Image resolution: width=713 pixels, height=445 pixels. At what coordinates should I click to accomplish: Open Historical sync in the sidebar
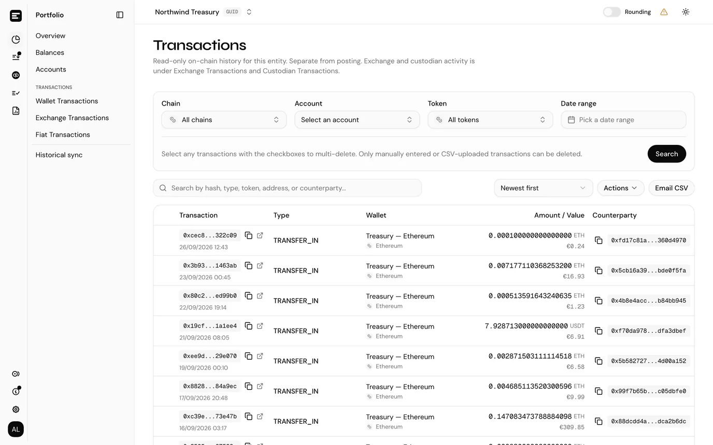pyautogui.click(x=59, y=155)
